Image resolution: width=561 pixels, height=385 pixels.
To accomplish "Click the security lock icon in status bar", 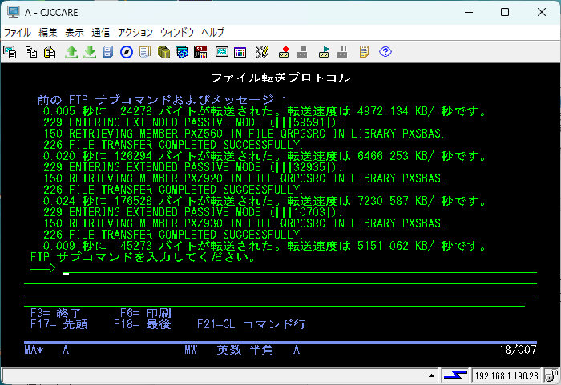I will [x=551, y=375].
